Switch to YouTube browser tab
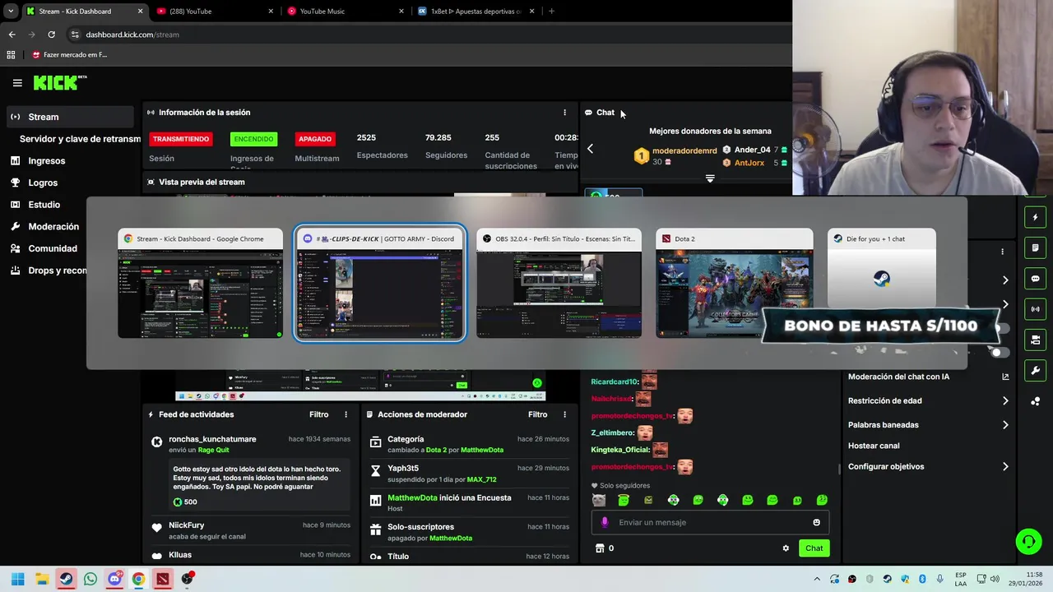Viewport: 1053px width, 592px height. pyautogui.click(x=213, y=12)
